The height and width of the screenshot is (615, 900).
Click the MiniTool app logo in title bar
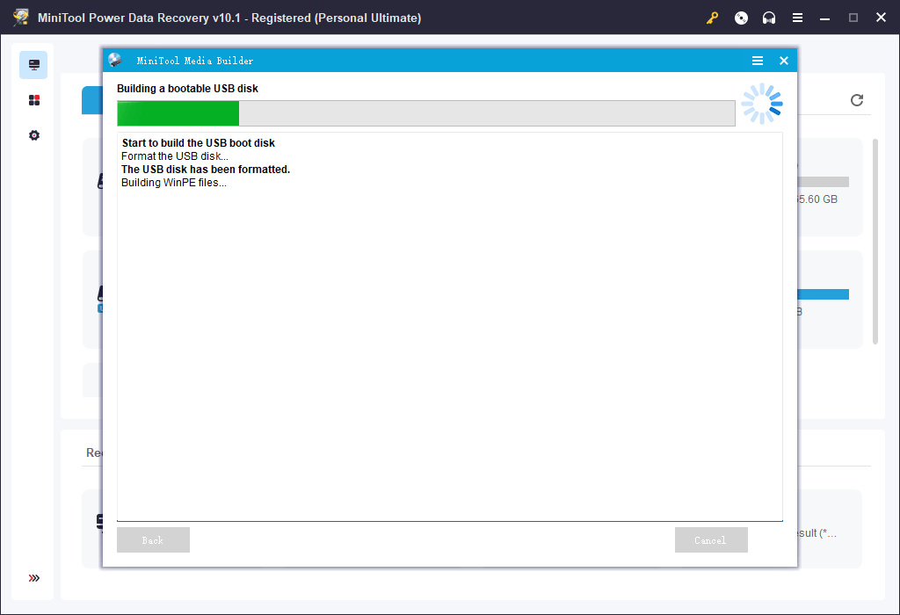pyautogui.click(x=21, y=18)
